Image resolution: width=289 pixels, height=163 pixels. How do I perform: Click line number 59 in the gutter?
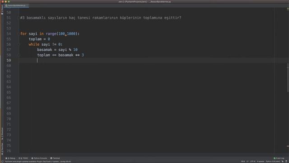(9, 60)
